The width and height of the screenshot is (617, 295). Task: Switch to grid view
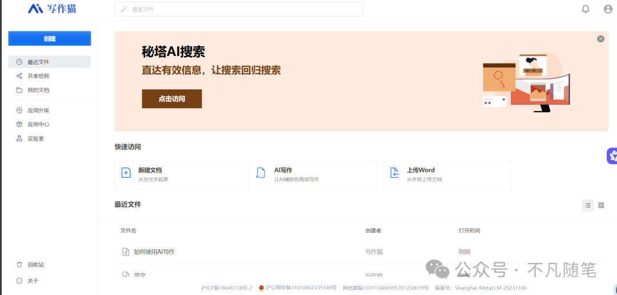601,205
